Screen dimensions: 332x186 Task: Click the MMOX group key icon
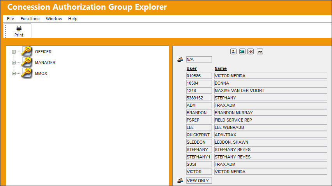point(26,73)
